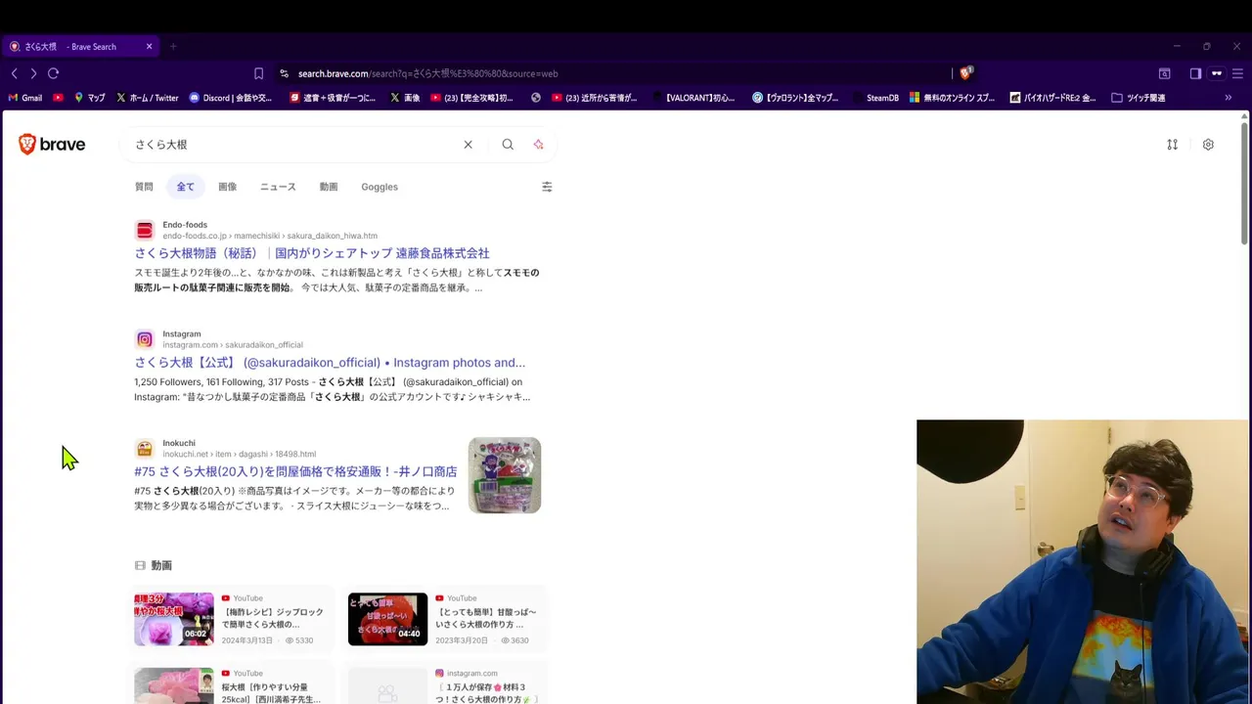Screen dimensions: 1252x704
Task: Reload the current page
Action: [x=53, y=73]
